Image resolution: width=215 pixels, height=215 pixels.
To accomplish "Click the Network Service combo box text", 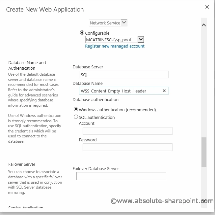I will (x=105, y=23).
